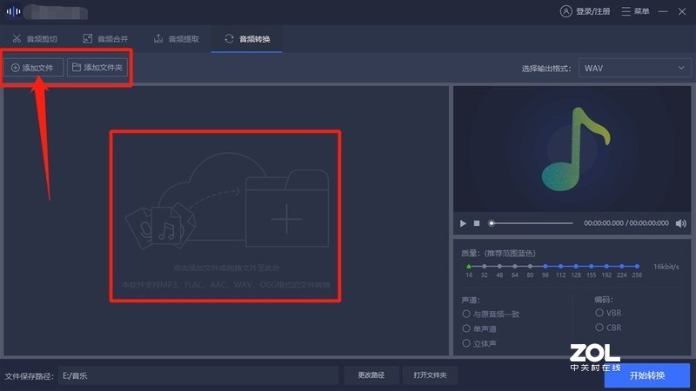Set quality slider to 16 marker
Viewport: 696px width, 391px height.
pyautogui.click(x=469, y=267)
